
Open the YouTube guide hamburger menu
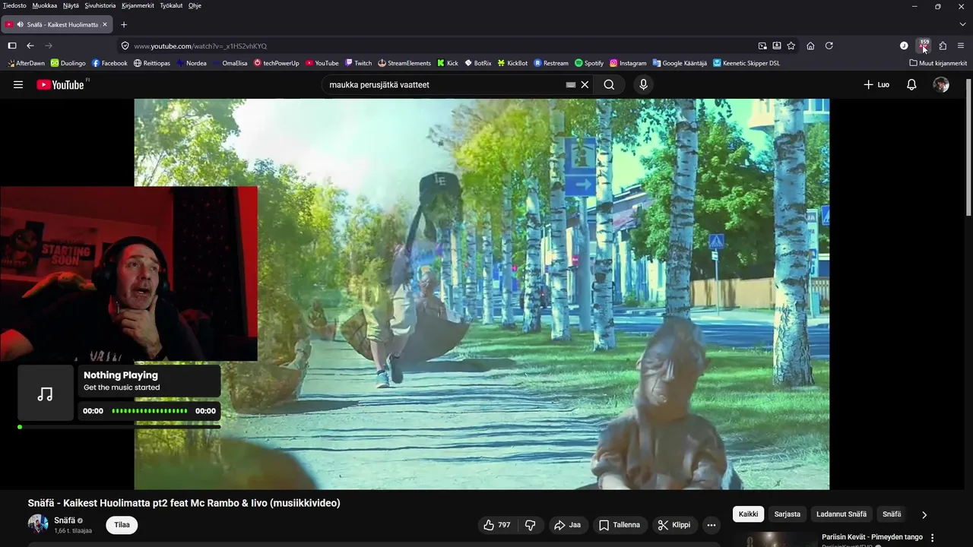(18, 84)
